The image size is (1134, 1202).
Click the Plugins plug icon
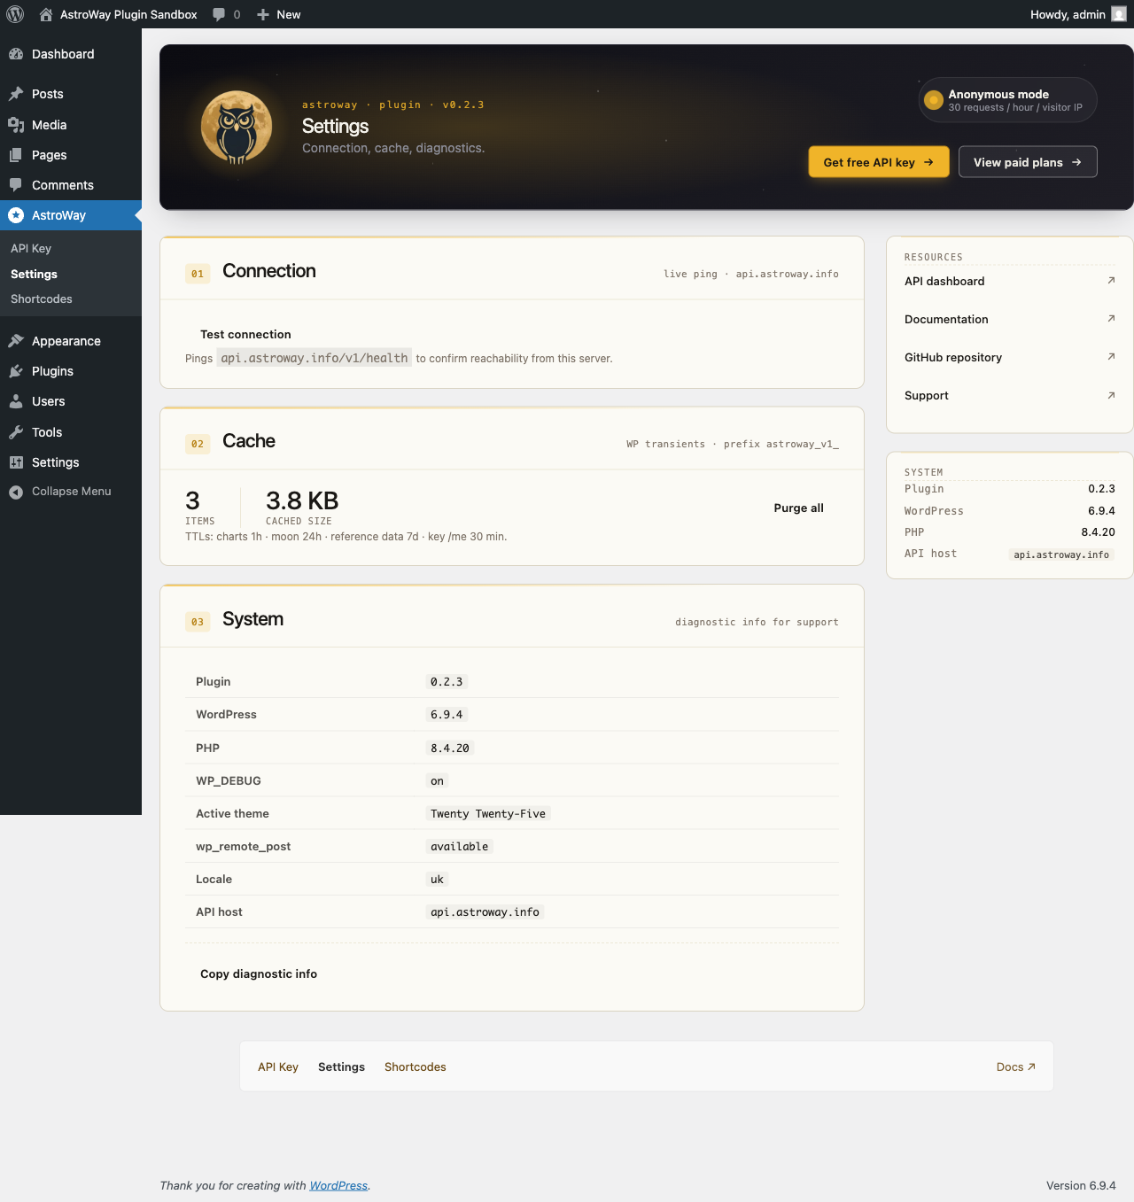16,371
